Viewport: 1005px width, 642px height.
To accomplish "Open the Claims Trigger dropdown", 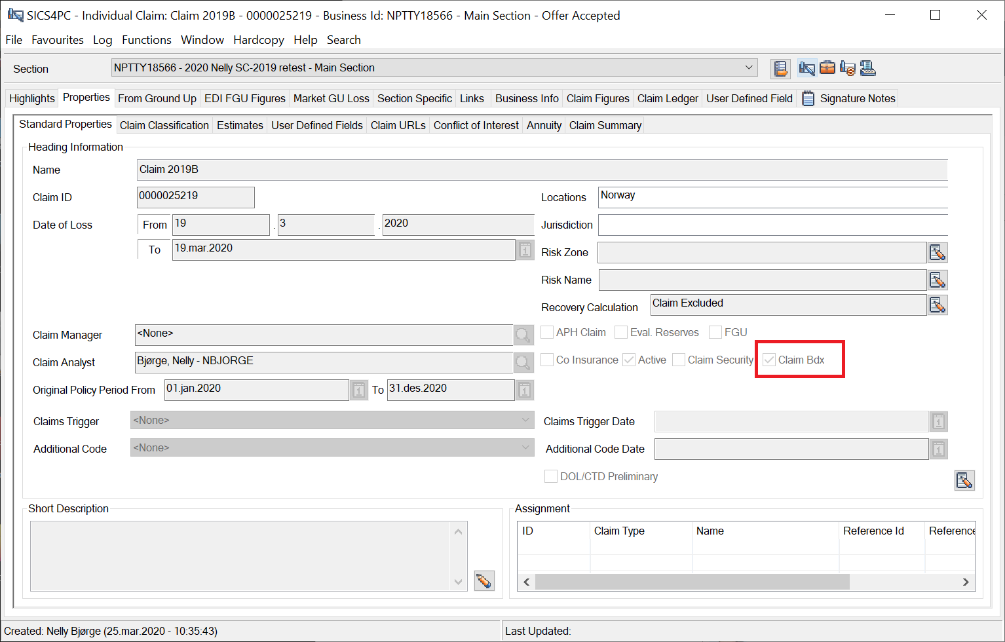I will click(x=525, y=420).
